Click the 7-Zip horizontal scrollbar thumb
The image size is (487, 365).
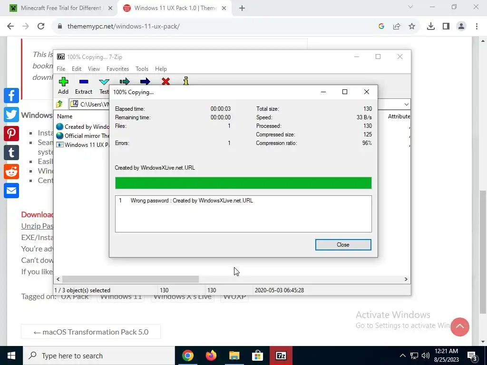130,279
